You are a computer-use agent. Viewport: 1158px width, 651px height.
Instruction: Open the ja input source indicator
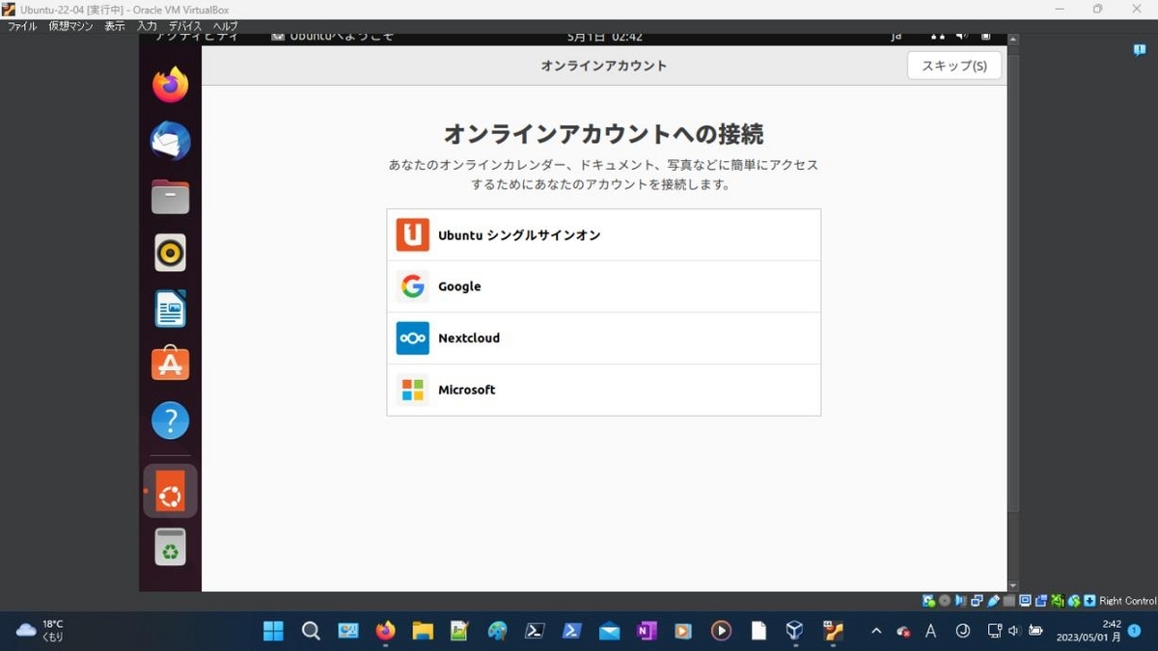tap(896, 37)
